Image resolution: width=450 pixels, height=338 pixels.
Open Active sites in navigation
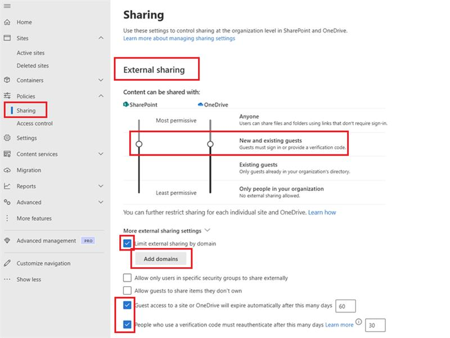pyautogui.click(x=30, y=53)
